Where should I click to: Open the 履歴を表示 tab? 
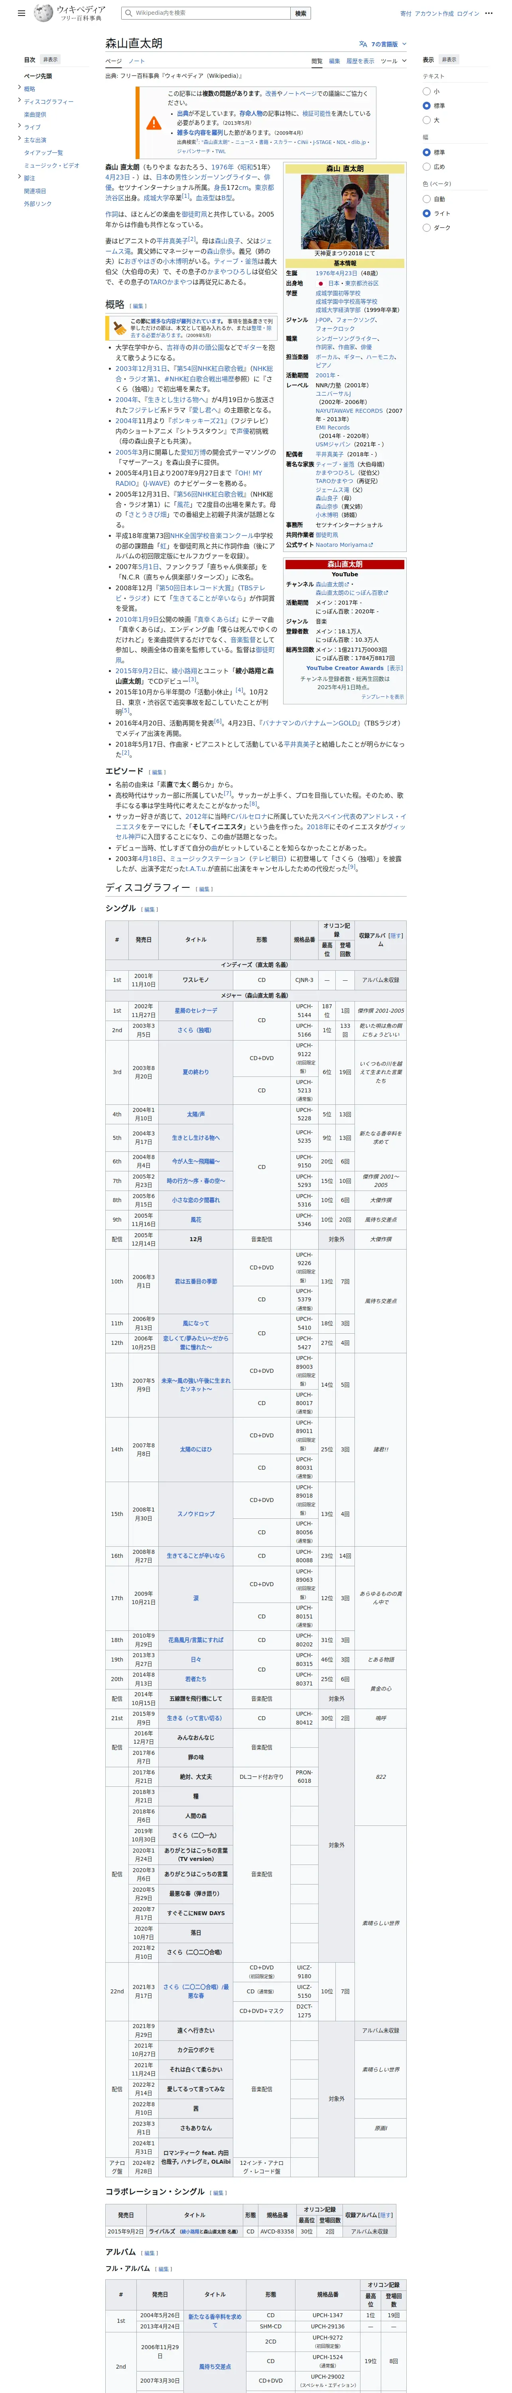(360, 61)
